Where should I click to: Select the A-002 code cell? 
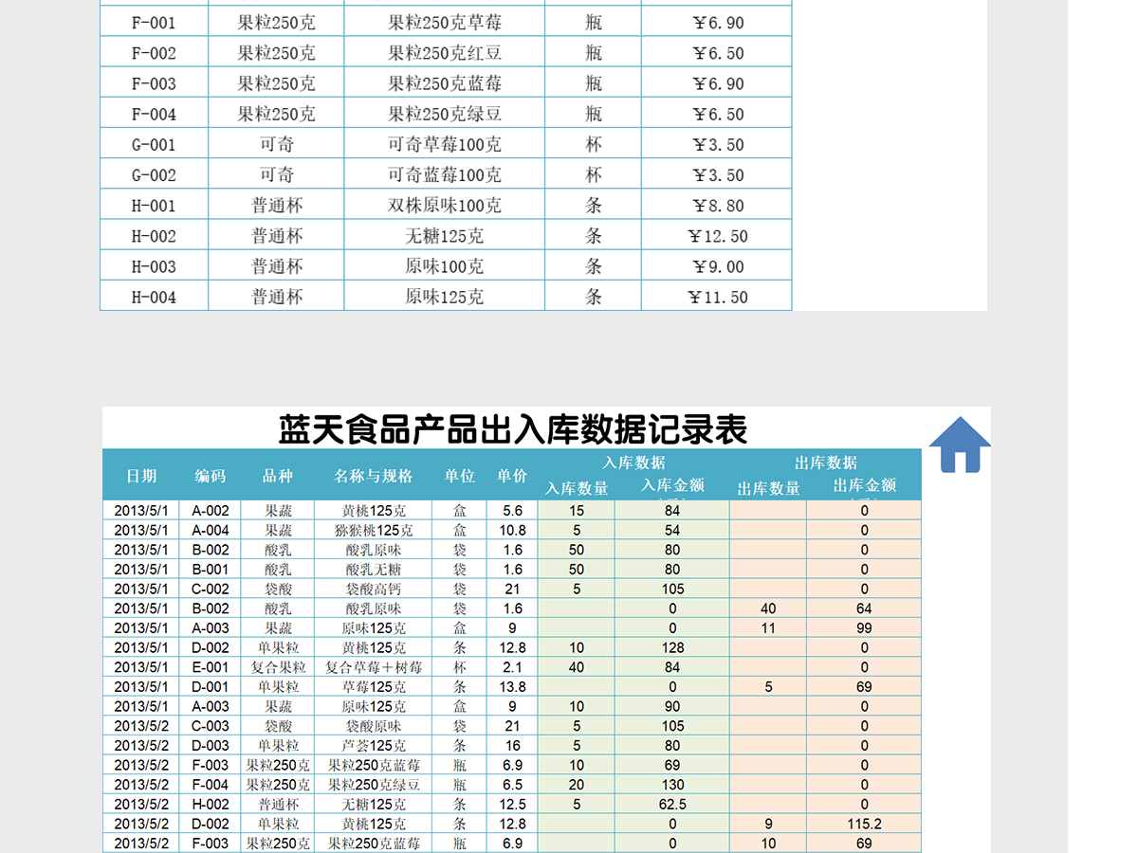(211, 511)
